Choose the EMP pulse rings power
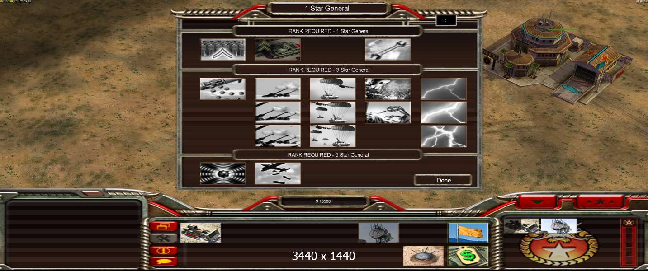This screenshot has height=271, width=648. pos(223,173)
